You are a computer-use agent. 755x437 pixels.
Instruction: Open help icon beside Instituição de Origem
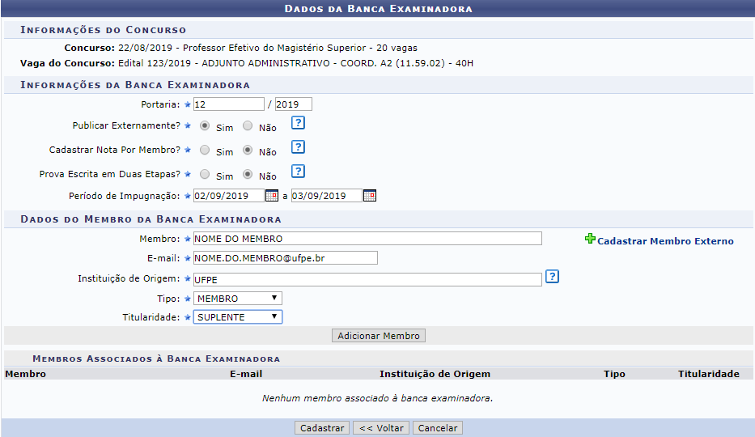(x=552, y=277)
